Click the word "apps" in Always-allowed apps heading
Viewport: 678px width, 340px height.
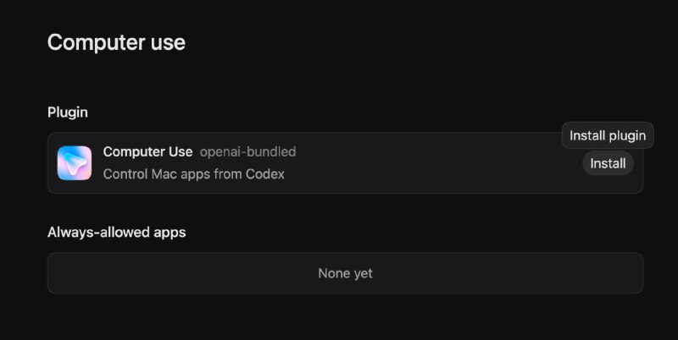pos(169,233)
